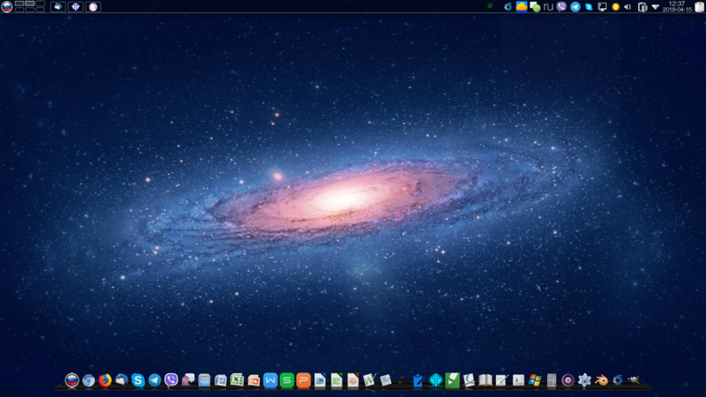Launch the Microsoft Excel icon in dock
The width and height of the screenshot is (706, 397).
237,380
